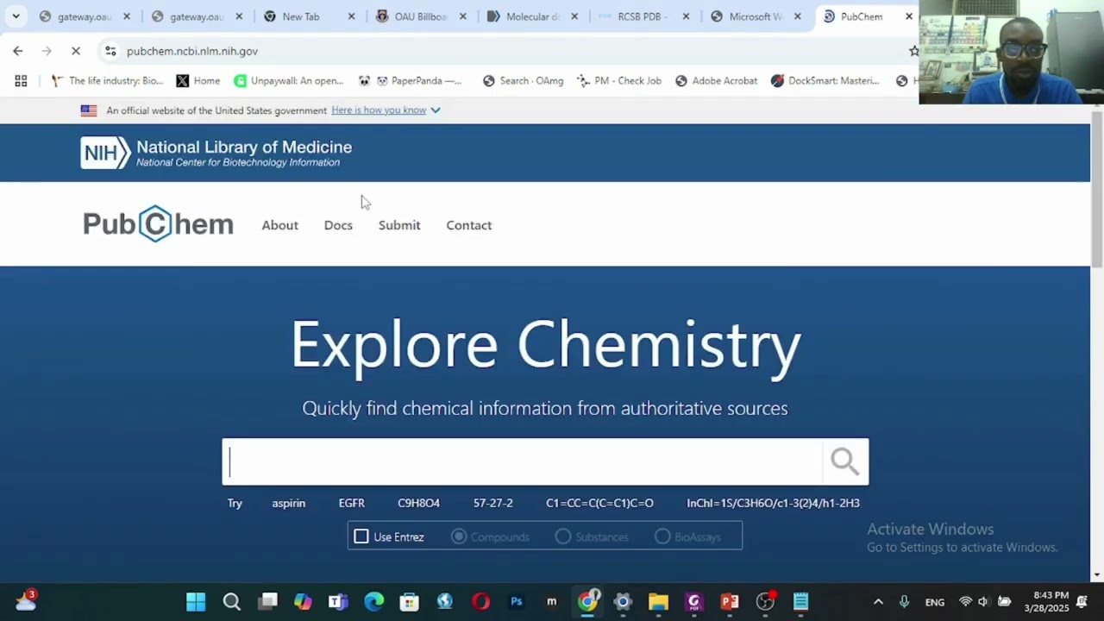Open Notepad from taskbar
Viewport: 1104px width, 621px height.
coord(800,601)
